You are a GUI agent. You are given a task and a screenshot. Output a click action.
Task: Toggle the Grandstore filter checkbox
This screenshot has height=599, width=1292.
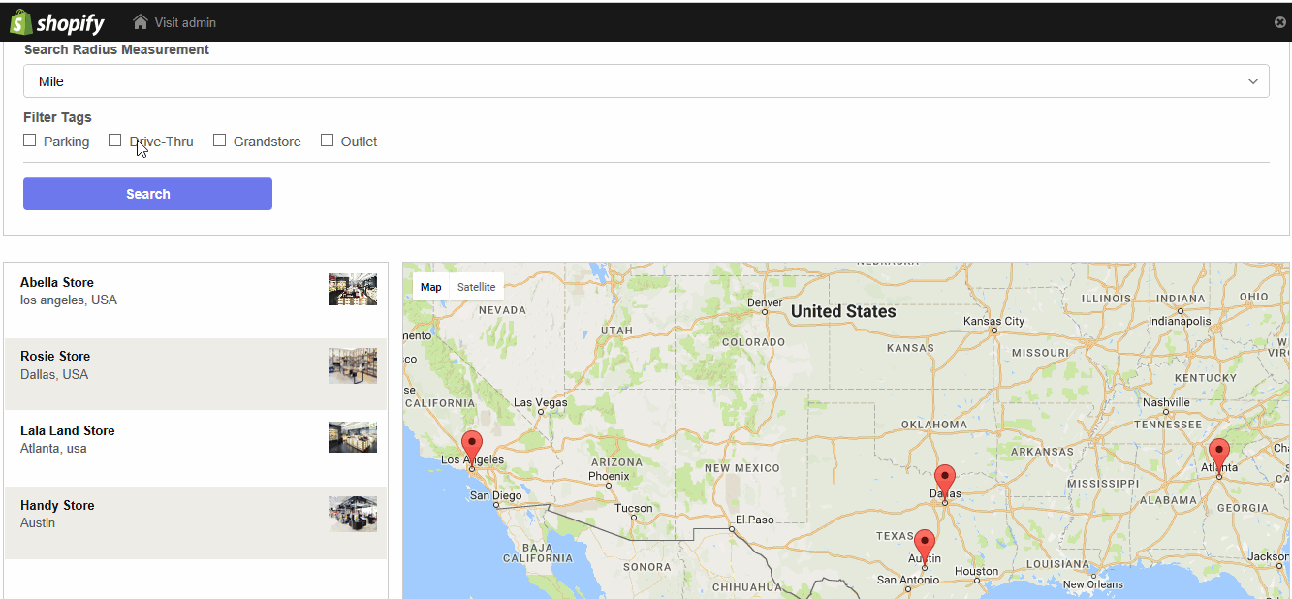coord(220,141)
